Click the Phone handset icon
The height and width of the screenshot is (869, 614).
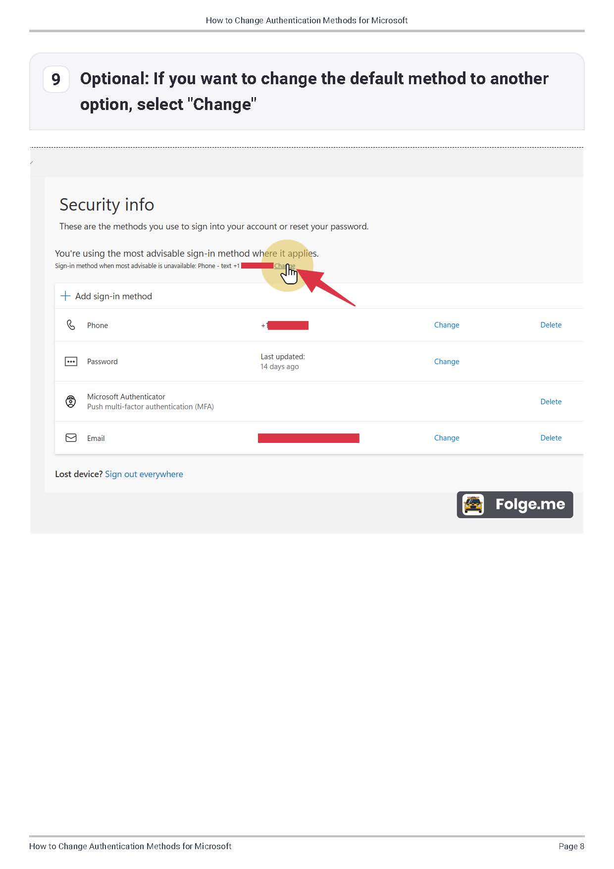(x=71, y=325)
